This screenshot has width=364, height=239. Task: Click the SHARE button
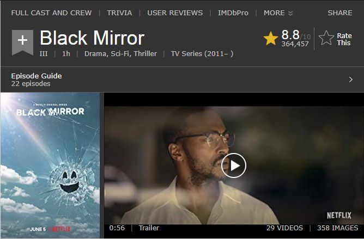(x=340, y=13)
